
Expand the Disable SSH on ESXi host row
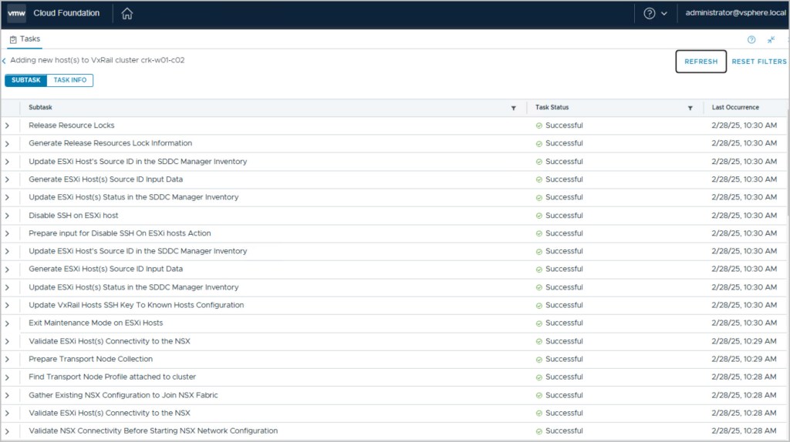tap(7, 216)
